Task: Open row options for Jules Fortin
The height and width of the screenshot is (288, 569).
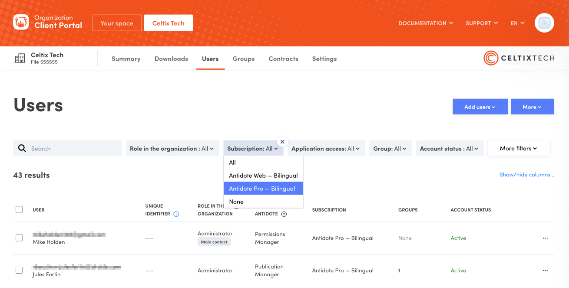Action: click(x=545, y=271)
